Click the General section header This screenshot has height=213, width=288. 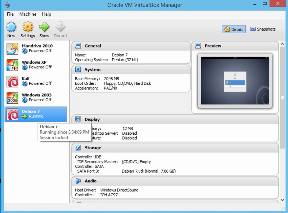(x=93, y=46)
